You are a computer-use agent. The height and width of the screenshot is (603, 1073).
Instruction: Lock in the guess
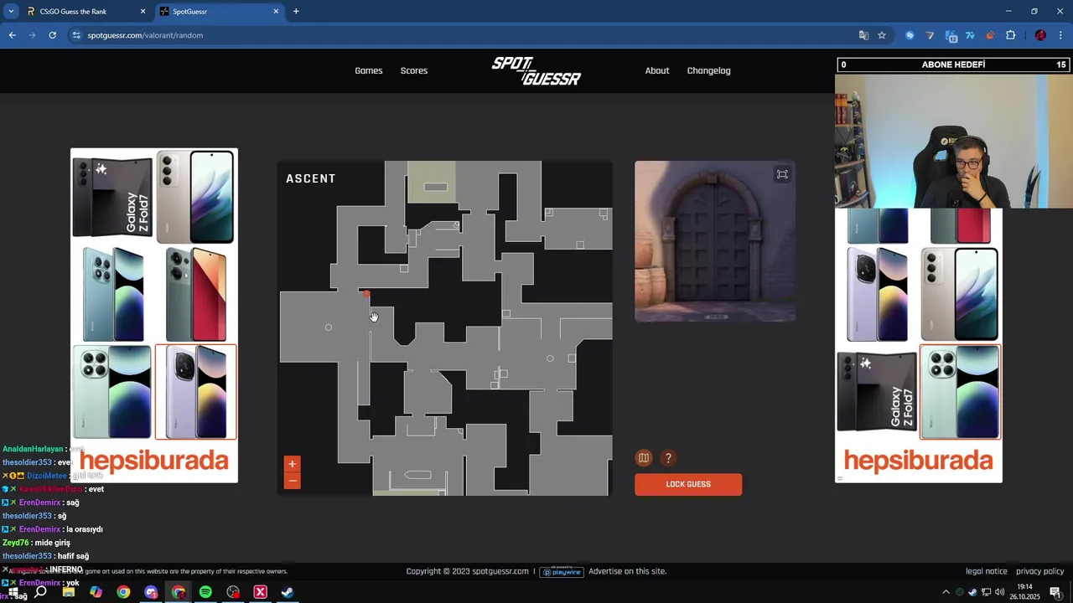click(688, 484)
